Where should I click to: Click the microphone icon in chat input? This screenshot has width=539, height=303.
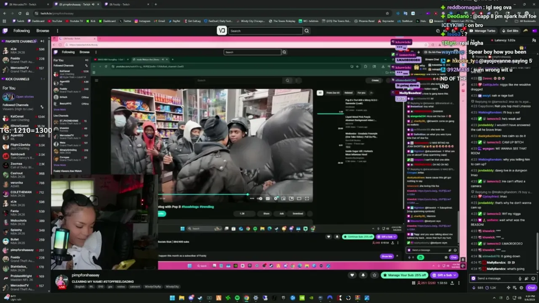point(520,278)
